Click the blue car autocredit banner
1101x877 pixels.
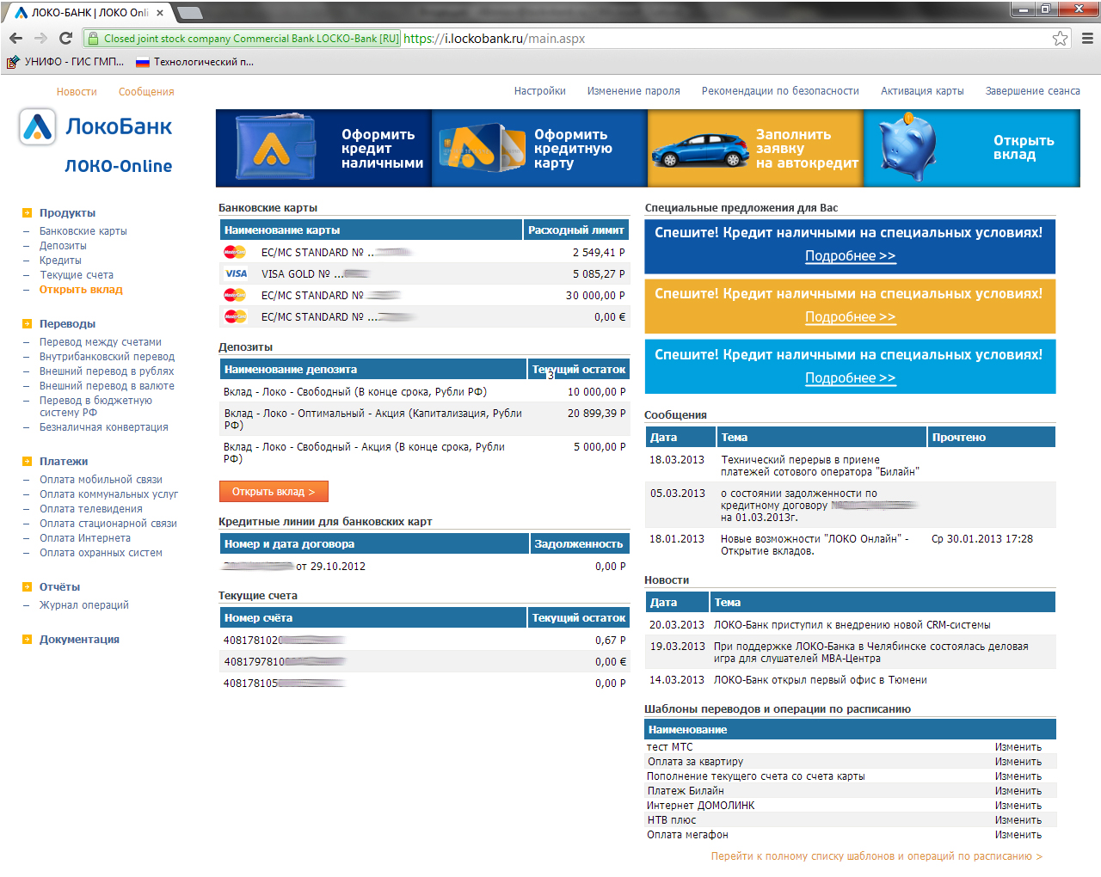click(x=755, y=148)
